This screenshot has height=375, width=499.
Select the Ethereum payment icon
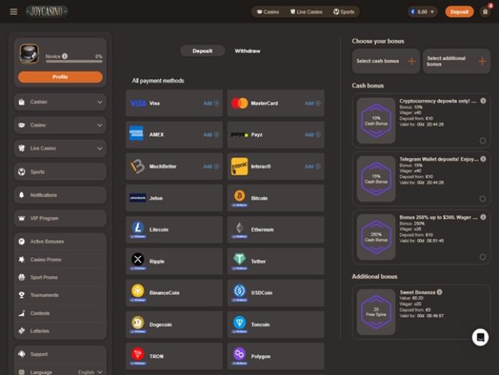click(239, 228)
